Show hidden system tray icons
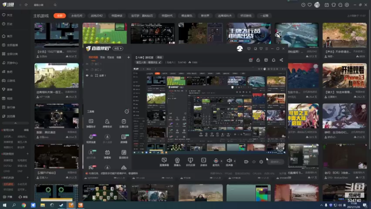The height and width of the screenshot is (209, 371). (x=321, y=205)
